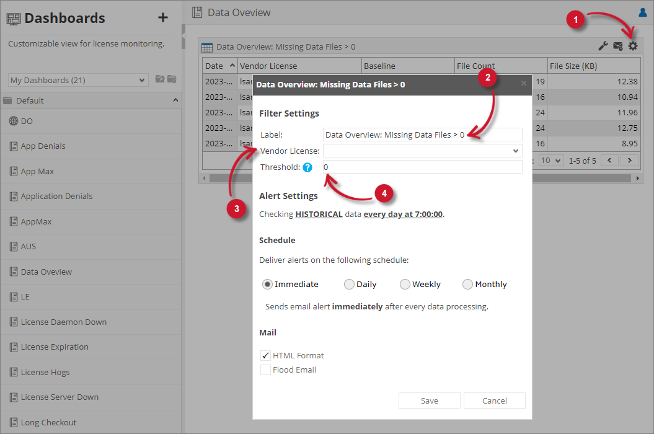Viewport: 654px width, 434px height.
Task: Open App Denials dashboard
Action: (91, 146)
